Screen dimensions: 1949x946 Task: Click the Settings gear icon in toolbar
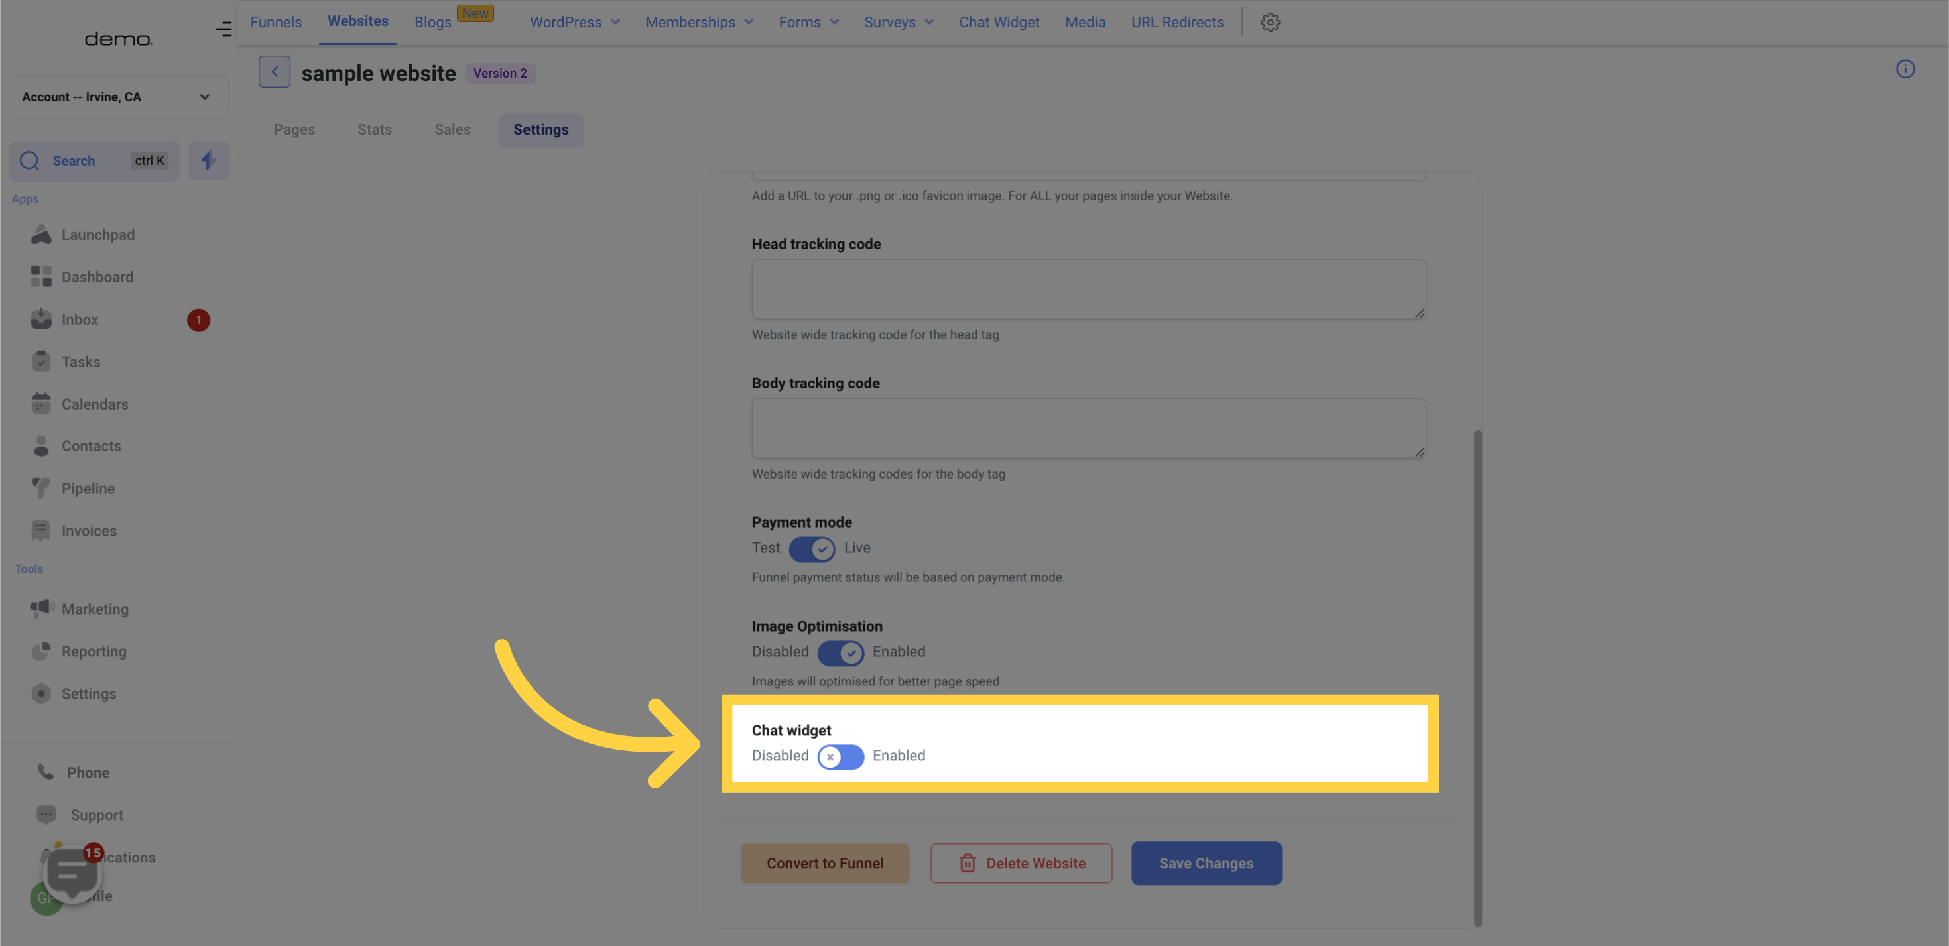point(1271,23)
